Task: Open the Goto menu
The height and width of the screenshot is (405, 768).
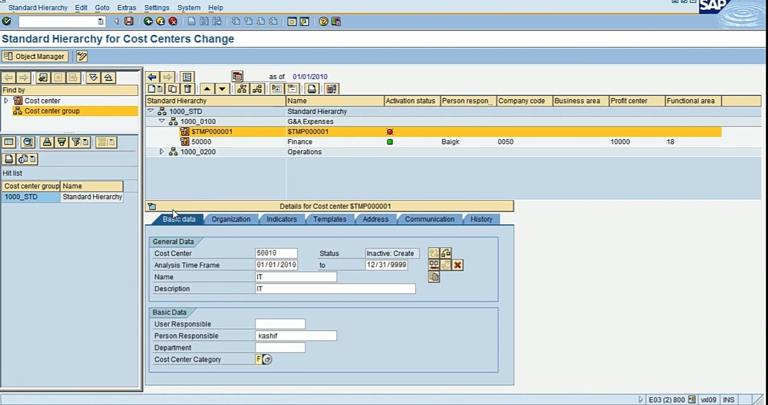Action: point(102,7)
